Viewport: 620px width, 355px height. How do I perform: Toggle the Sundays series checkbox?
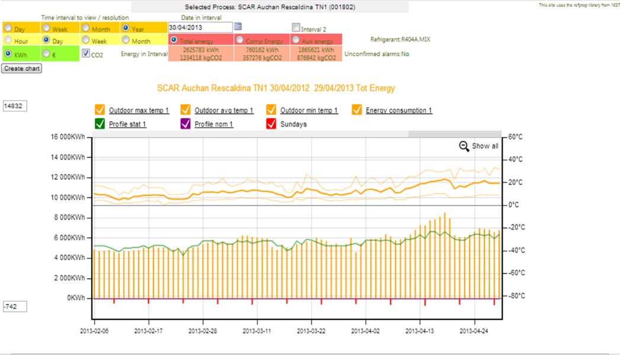tap(271, 124)
